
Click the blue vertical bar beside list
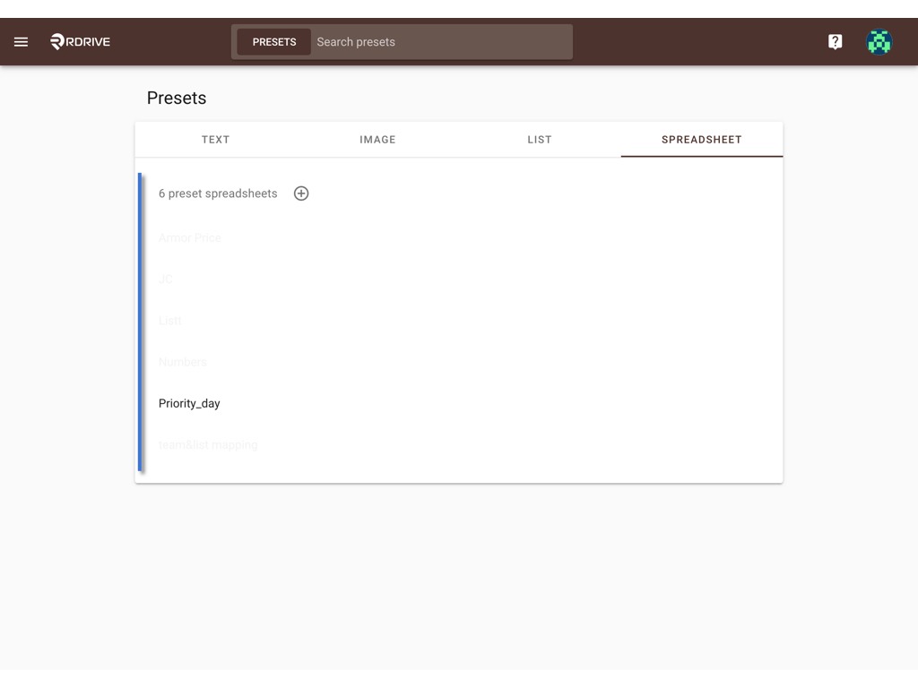pyautogui.click(x=140, y=322)
